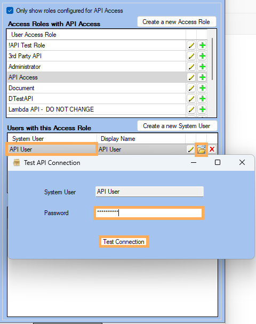The image size is (256, 324).
Task: Add user to 3rd Party API role
Action: tap(202, 56)
